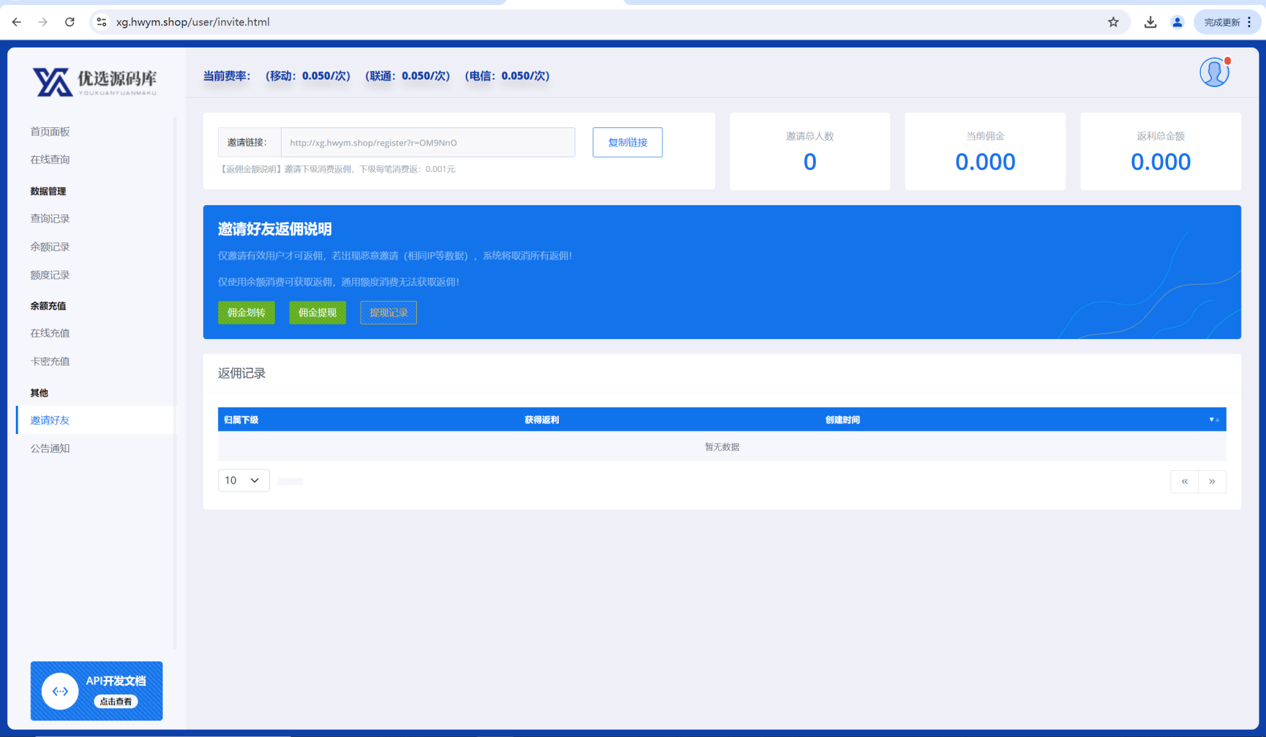Open the browser downloads icon
This screenshot has width=1266, height=737.
[1150, 22]
